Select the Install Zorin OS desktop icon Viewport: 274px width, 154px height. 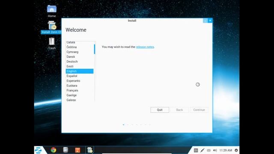click(x=51, y=27)
